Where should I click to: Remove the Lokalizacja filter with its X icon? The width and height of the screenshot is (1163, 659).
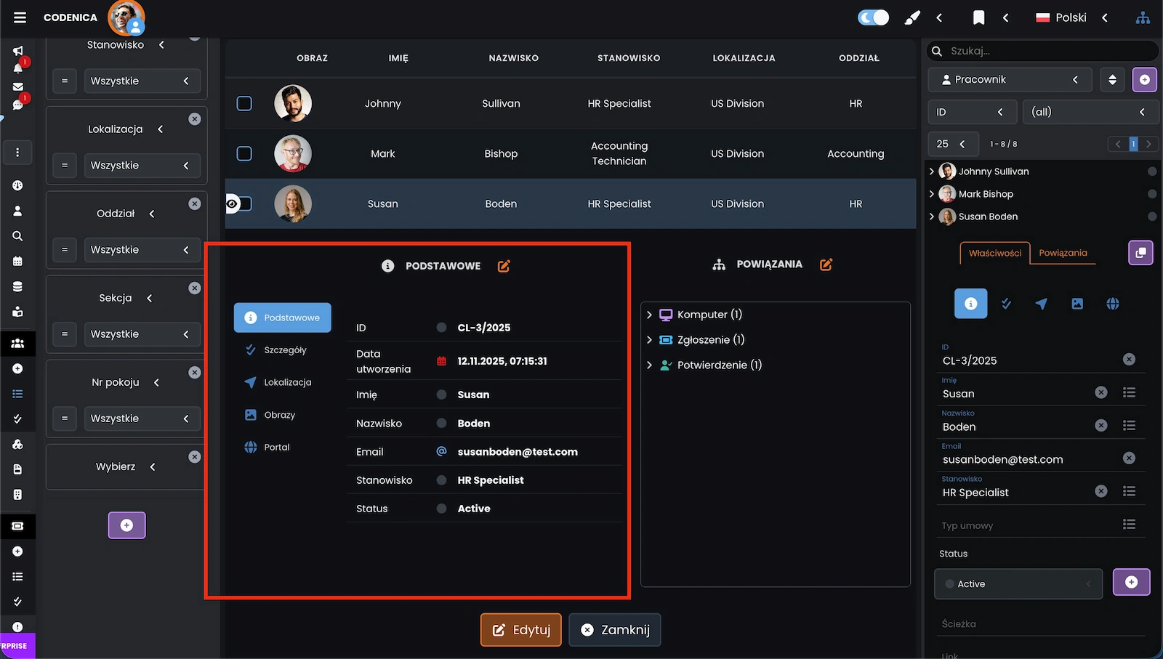[195, 119]
